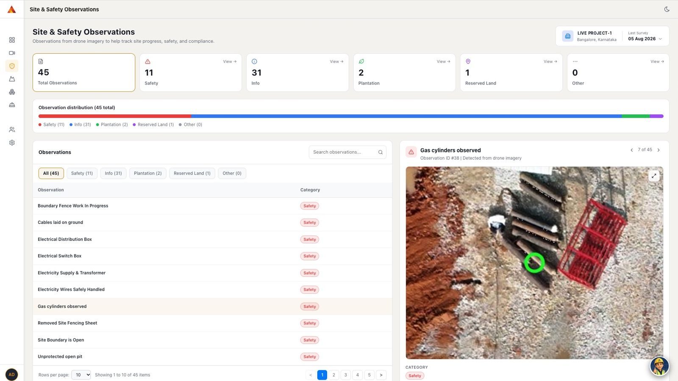Viewport: 678px width, 381px height.
Task: Select the Plantation (2) filter tab
Action: (148, 173)
